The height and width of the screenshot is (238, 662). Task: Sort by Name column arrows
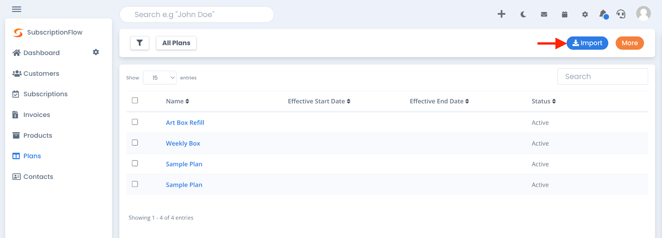coord(187,101)
